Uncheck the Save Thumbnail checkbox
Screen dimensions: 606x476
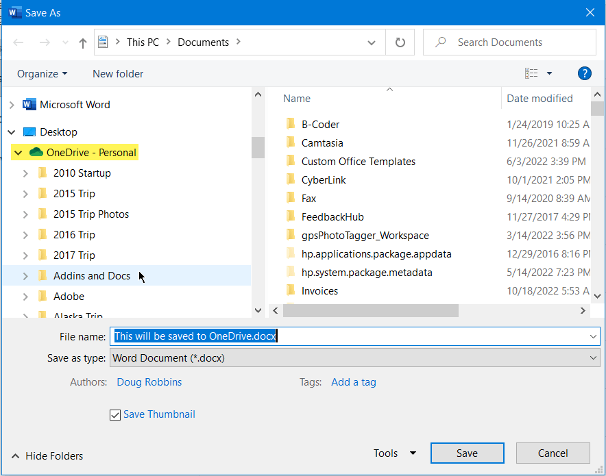[x=115, y=415]
